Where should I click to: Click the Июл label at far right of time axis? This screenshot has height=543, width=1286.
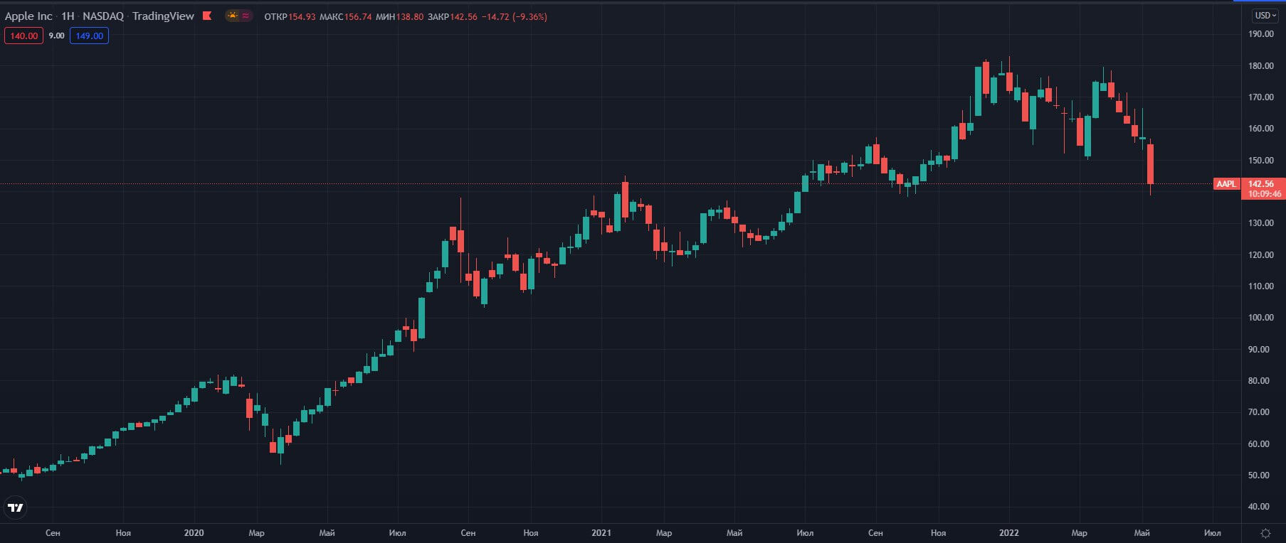[1213, 532]
